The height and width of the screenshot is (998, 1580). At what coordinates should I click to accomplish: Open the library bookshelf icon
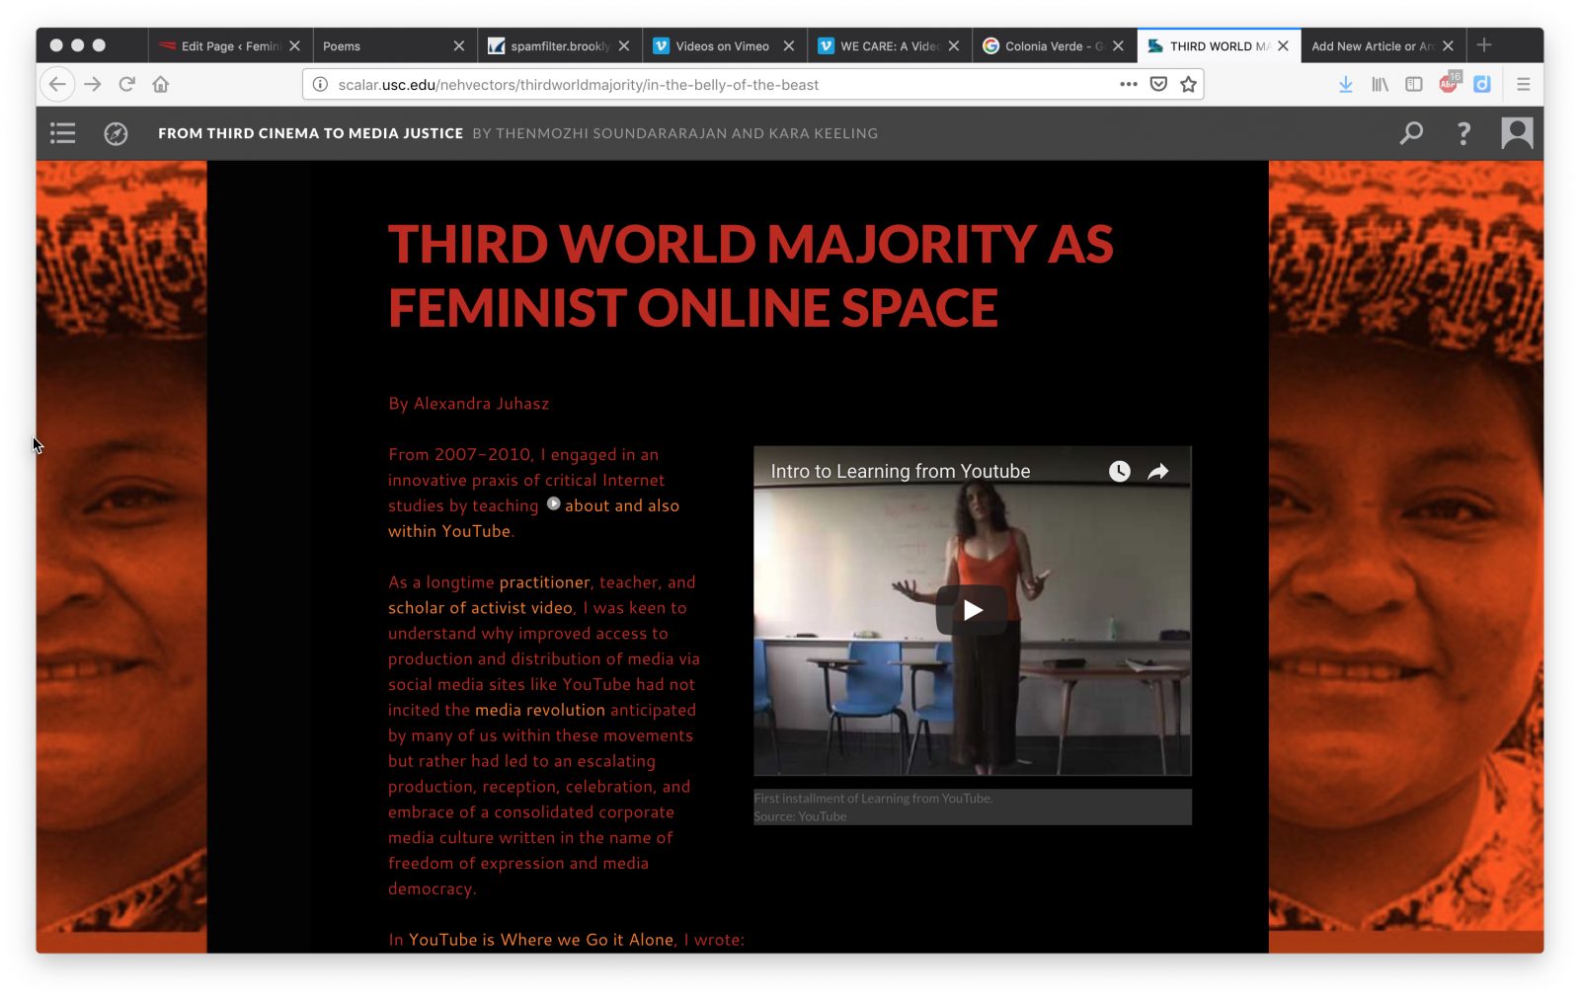(1380, 85)
